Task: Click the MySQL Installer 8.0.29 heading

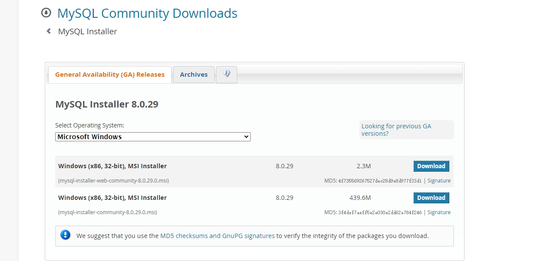Action: click(107, 104)
